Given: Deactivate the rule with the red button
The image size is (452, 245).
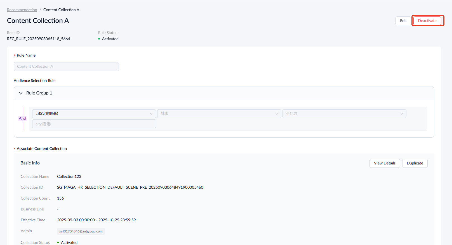Looking at the screenshot, I should point(427,21).
